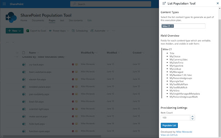This screenshot has height=138, width=221.
Task: Click the List Population Tool panel icon
Action: [164, 3]
